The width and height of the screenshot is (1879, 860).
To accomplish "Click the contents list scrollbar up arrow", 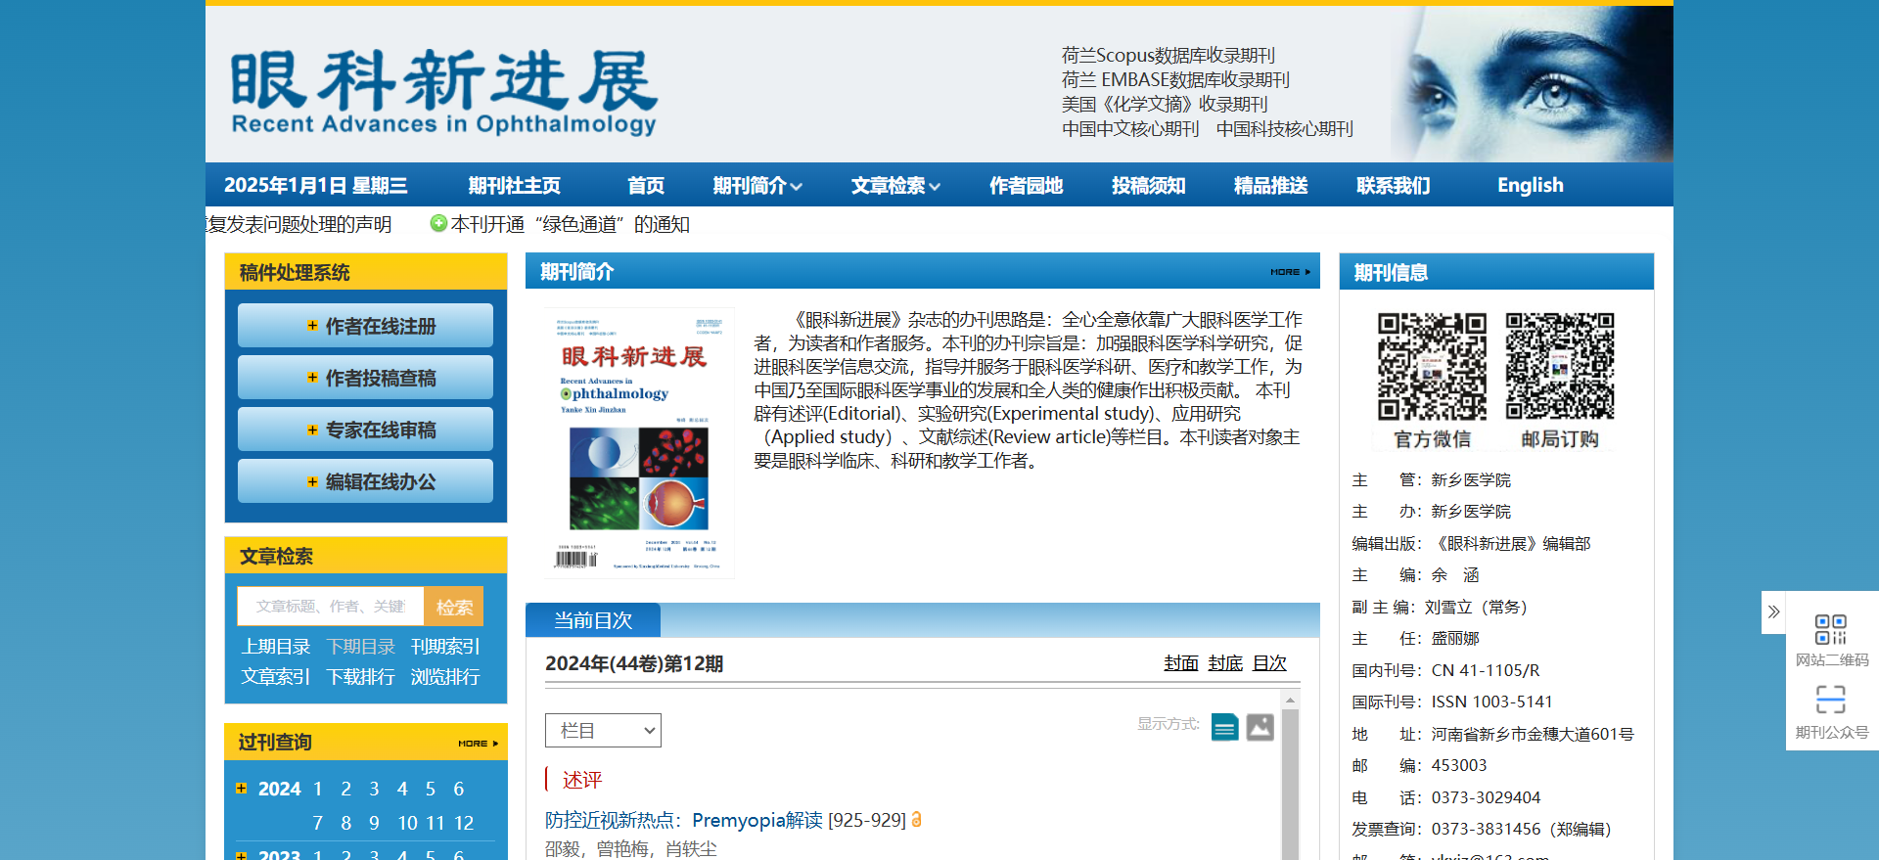I will pos(1290,701).
